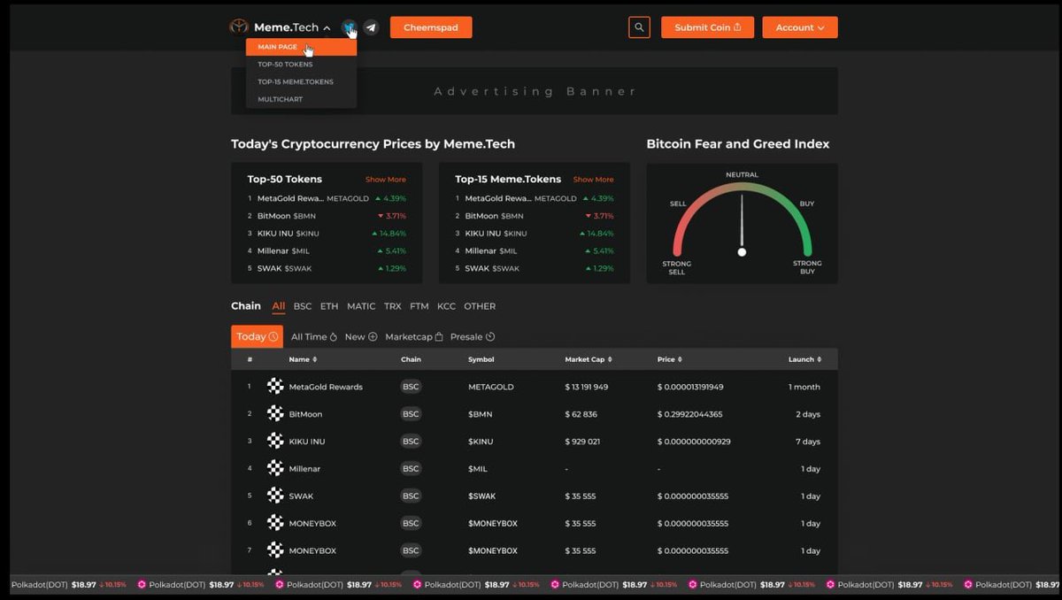Filter by OTHER chains
This screenshot has width=1062, height=600.
click(x=480, y=306)
